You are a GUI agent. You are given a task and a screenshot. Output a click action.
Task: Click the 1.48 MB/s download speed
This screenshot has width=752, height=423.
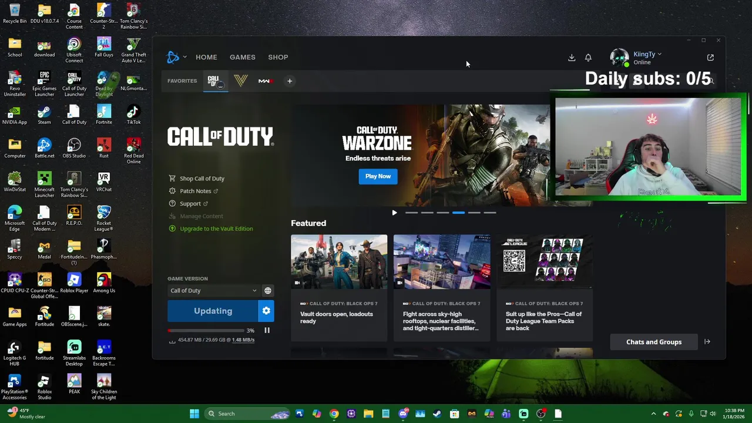tap(243, 340)
